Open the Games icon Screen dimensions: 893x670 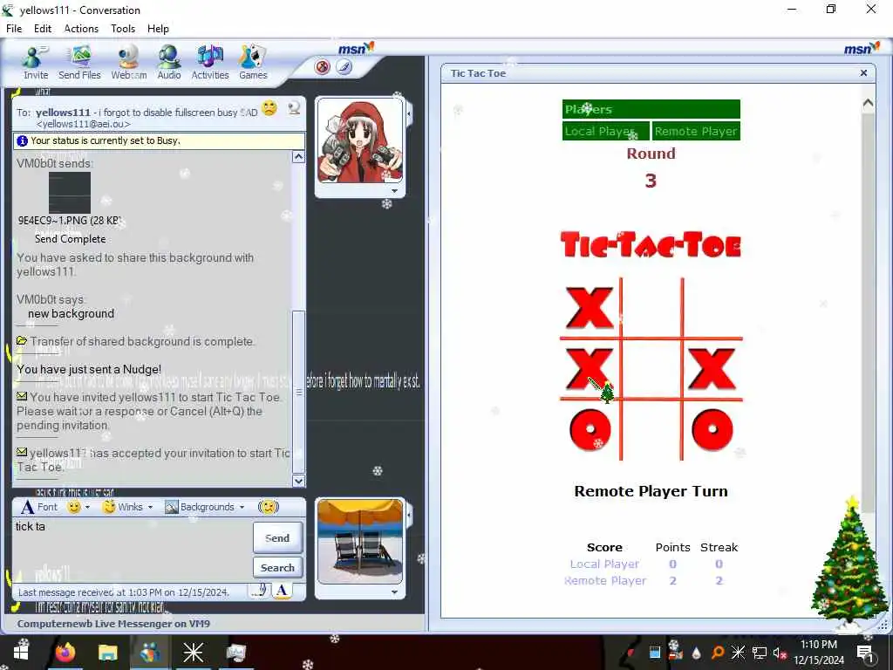(x=253, y=62)
